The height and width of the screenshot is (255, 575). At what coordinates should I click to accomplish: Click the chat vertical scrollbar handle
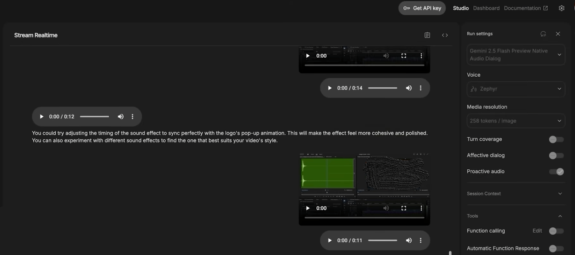pos(450,253)
